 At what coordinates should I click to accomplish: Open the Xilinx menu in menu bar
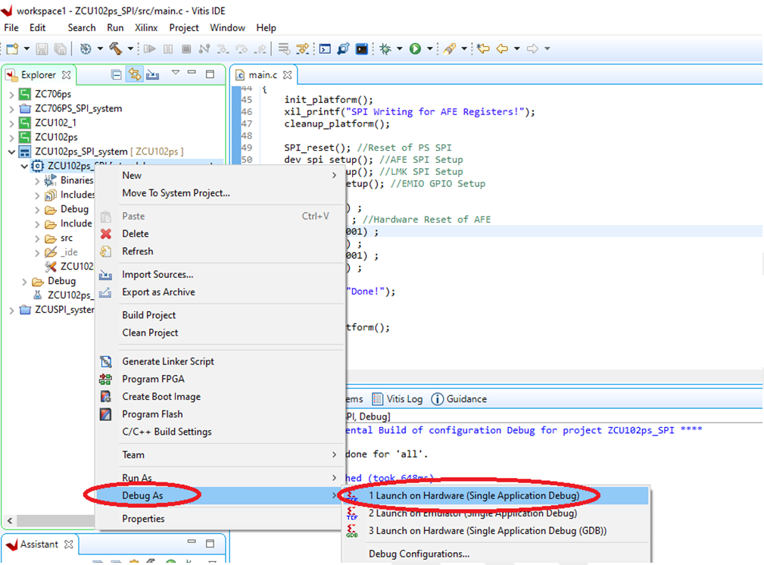146,27
